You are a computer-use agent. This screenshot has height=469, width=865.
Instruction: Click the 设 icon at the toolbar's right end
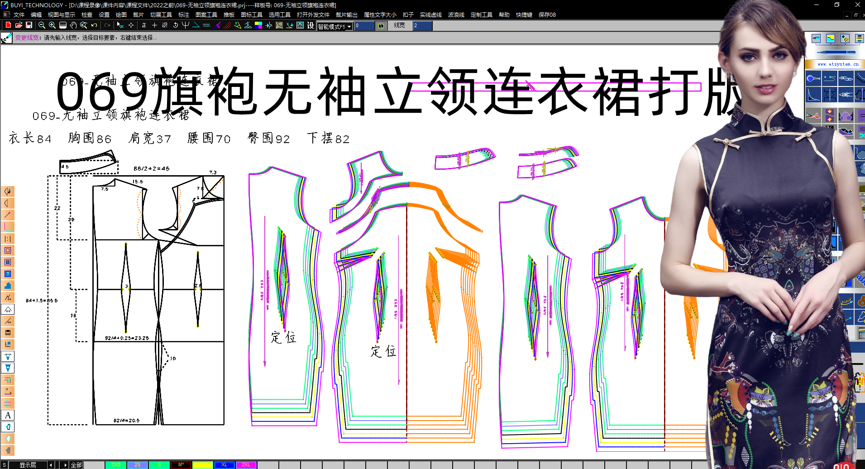311,26
